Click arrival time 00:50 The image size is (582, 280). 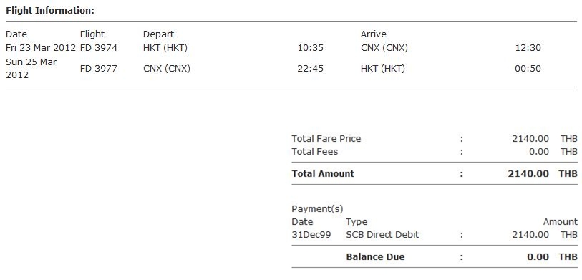coord(528,69)
